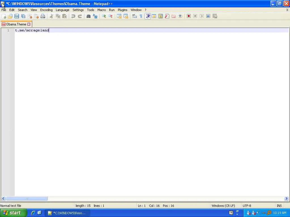This screenshot has width=290, height=217.
Task: Start macro recording with the red dot
Action: coord(189,16)
